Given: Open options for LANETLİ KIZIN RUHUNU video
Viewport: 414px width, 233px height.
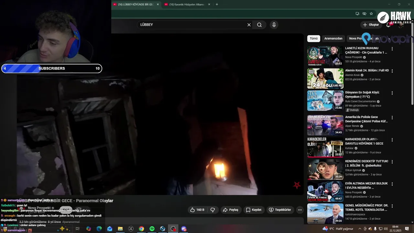Looking at the screenshot, I should click(392, 49).
